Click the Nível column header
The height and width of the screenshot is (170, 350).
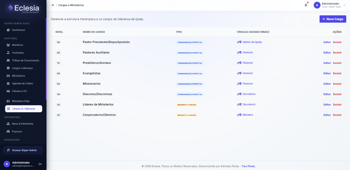pyautogui.click(x=59, y=32)
